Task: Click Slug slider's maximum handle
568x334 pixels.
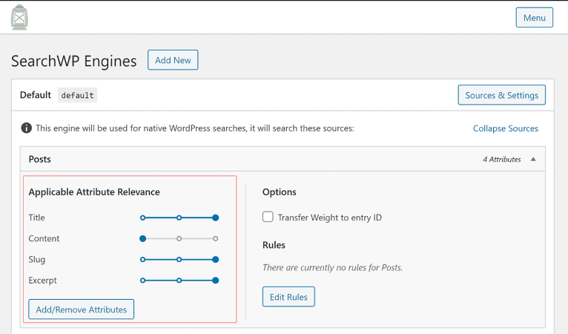Action: coord(216,260)
